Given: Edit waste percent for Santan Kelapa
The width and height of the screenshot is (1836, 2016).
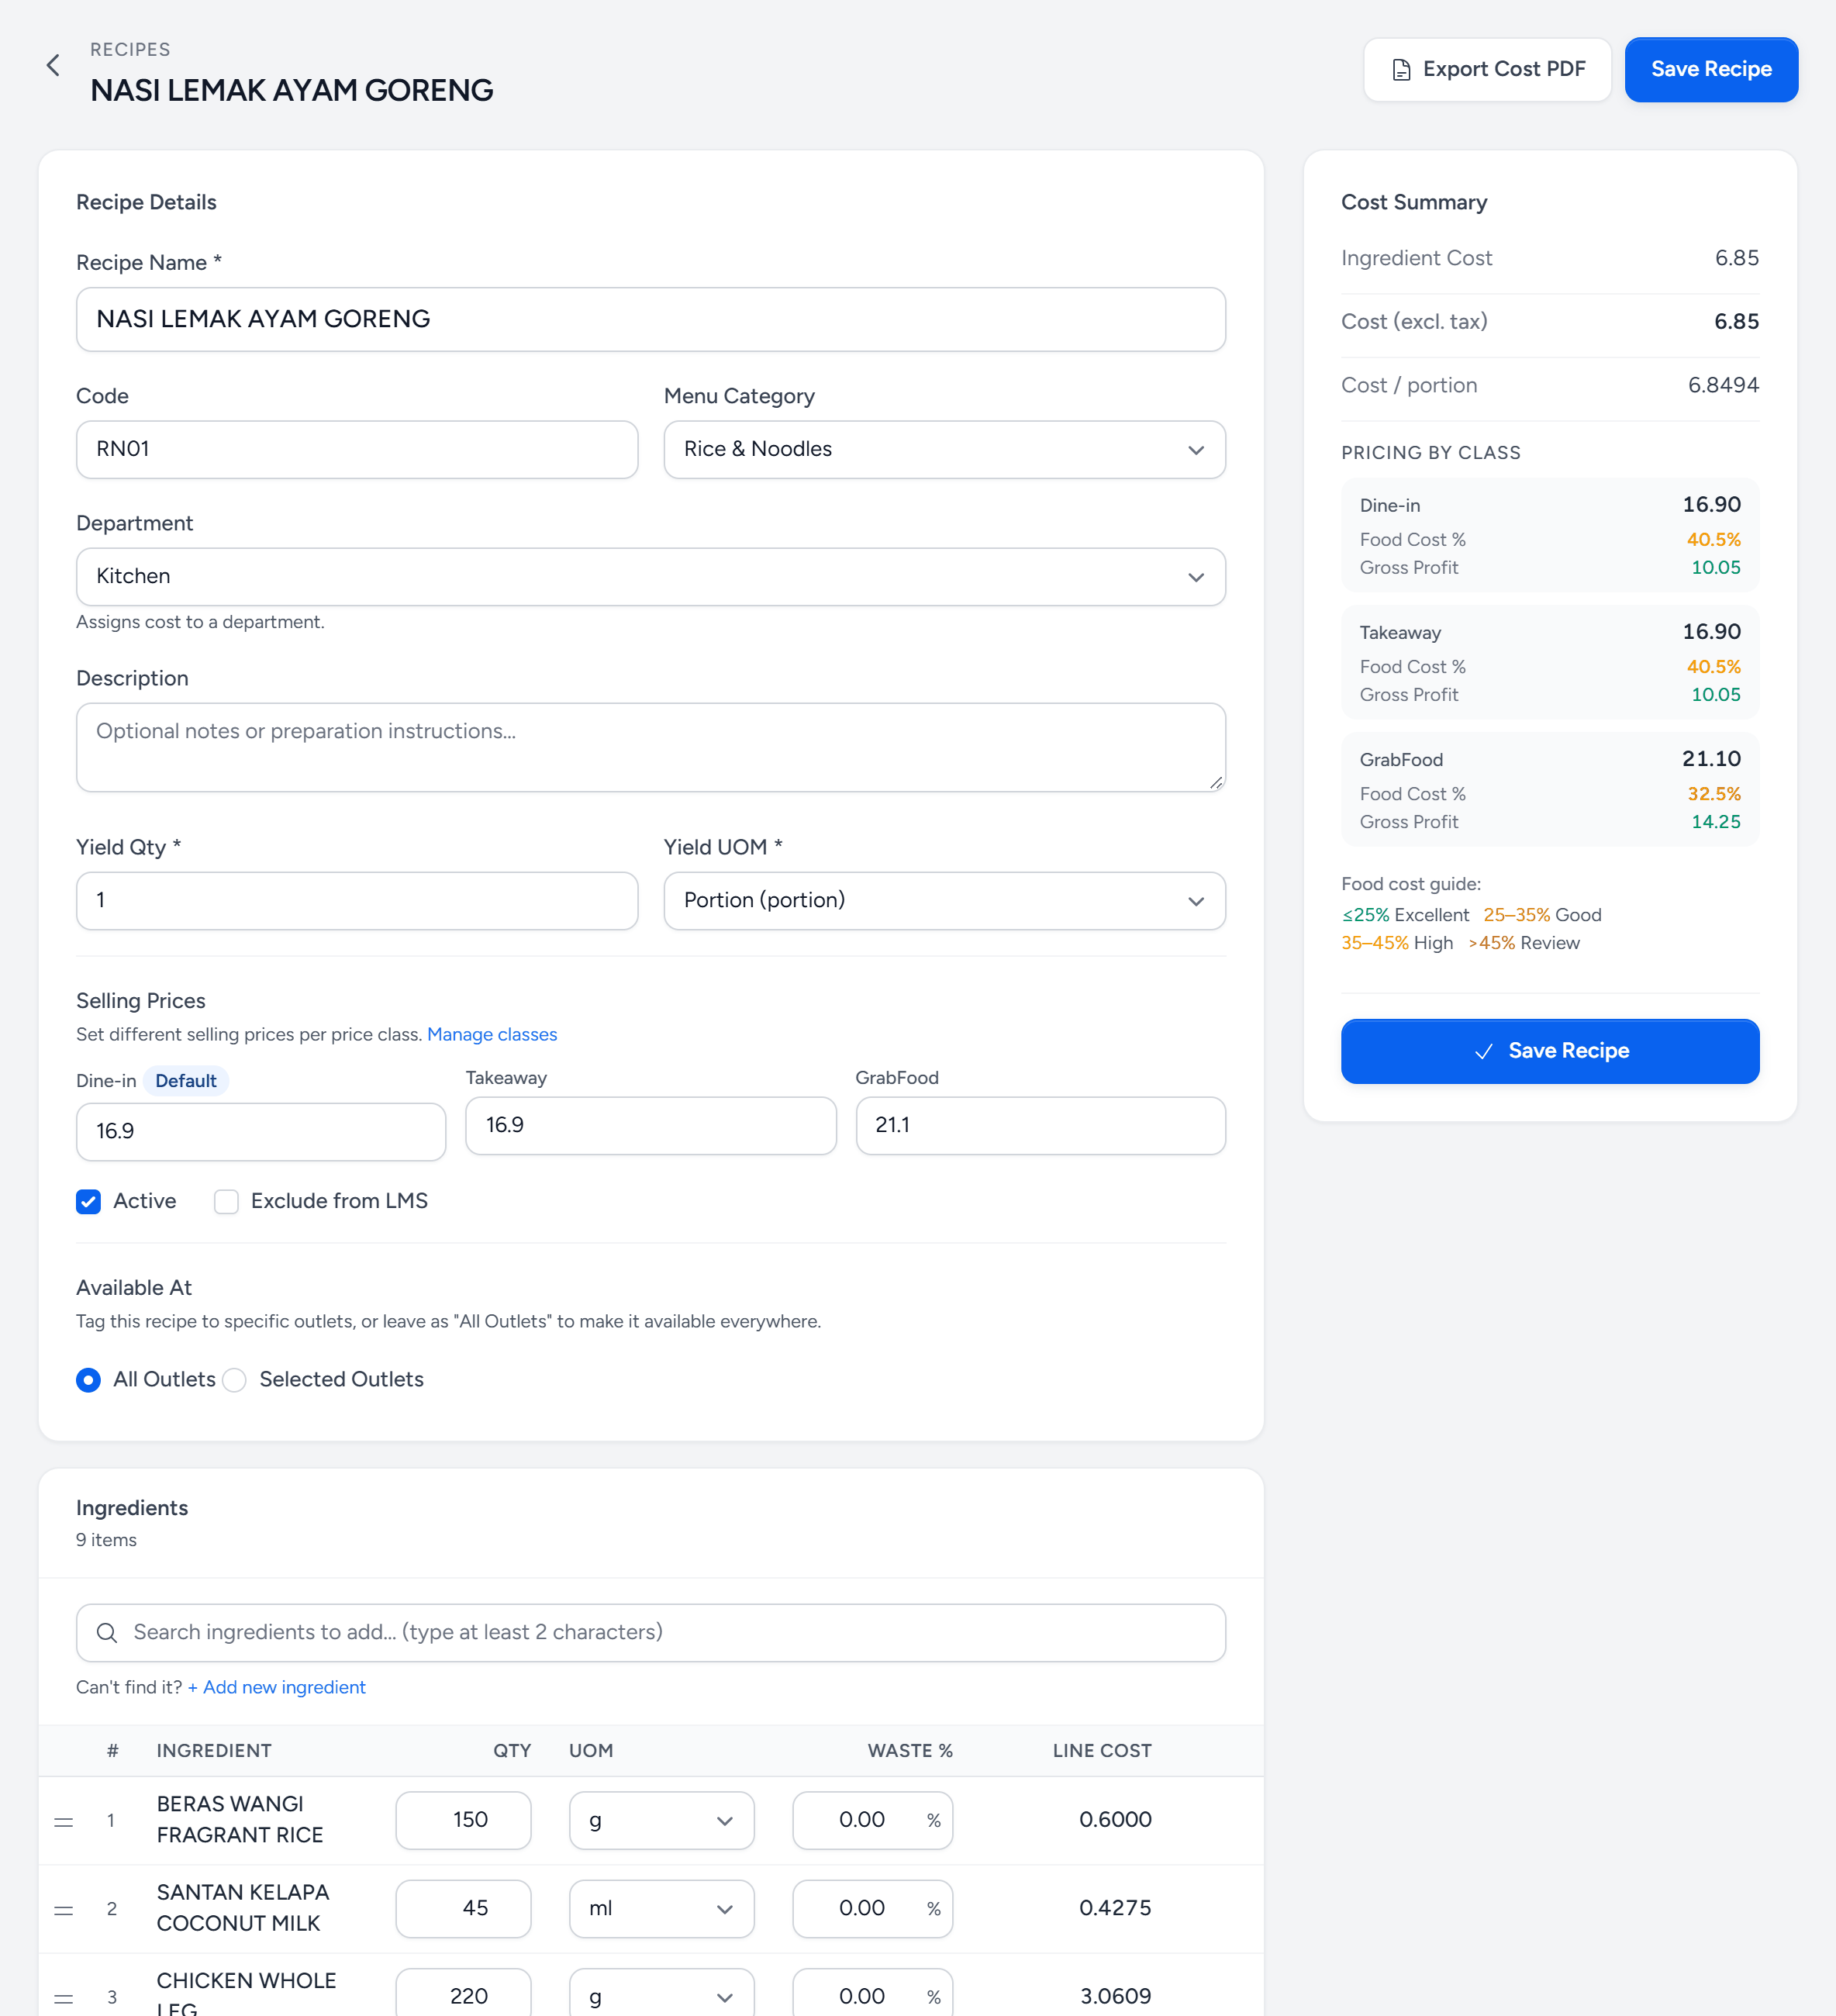Looking at the screenshot, I should tap(872, 1909).
